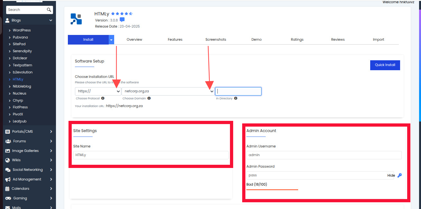Select Leafpub in the sidebar
Viewport: 421px width, 209px height.
tap(19, 121)
